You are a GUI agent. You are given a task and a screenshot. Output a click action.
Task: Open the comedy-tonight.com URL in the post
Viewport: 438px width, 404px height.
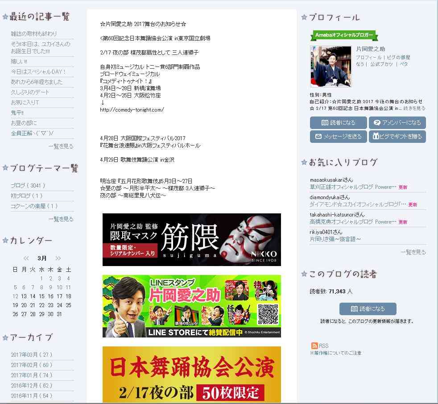coord(132,110)
